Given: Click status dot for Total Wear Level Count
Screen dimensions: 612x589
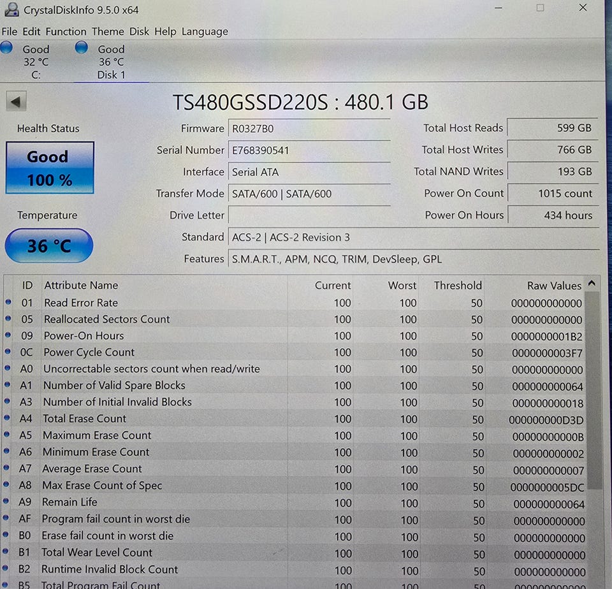Looking at the screenshot, I should tap(5, 551).
